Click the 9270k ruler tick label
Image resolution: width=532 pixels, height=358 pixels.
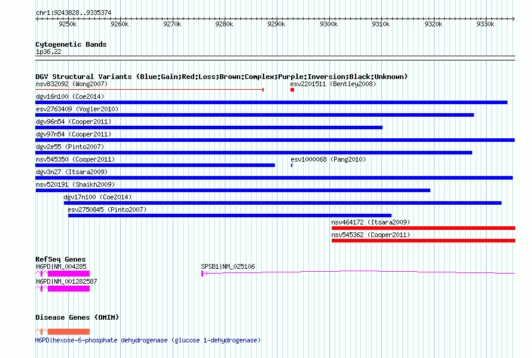172,24
